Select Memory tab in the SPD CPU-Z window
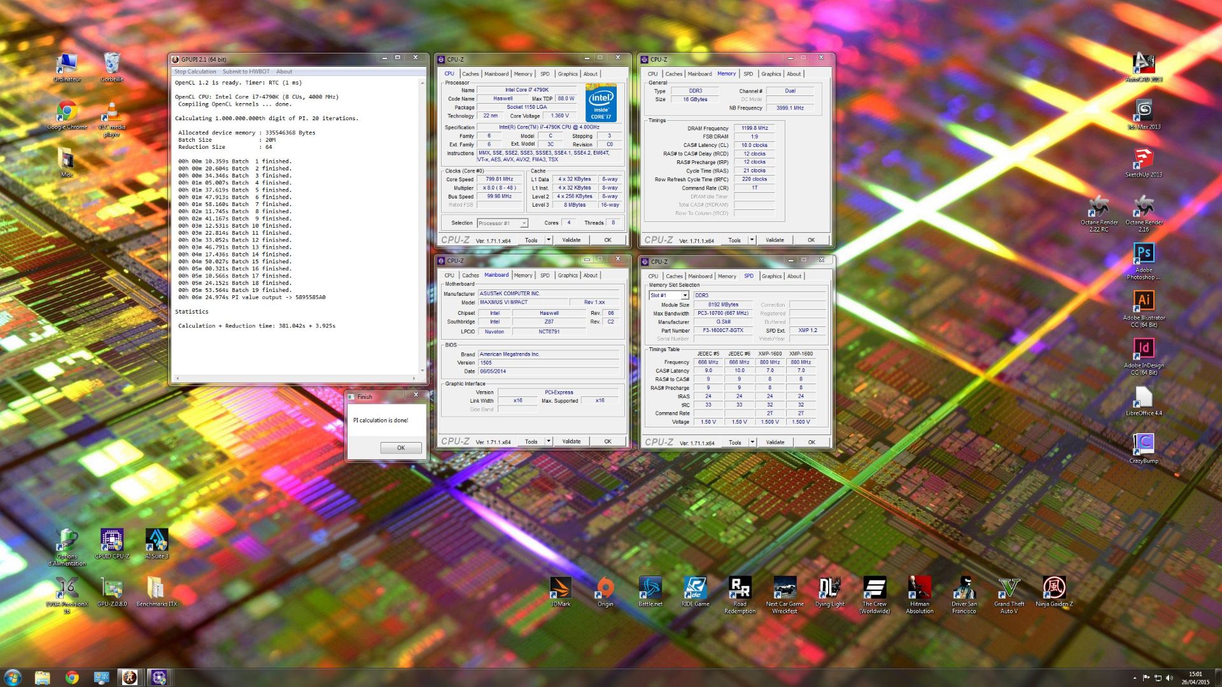Image resolution: width=1222 pixels, height=687 pixels. [x=727, y=276]
